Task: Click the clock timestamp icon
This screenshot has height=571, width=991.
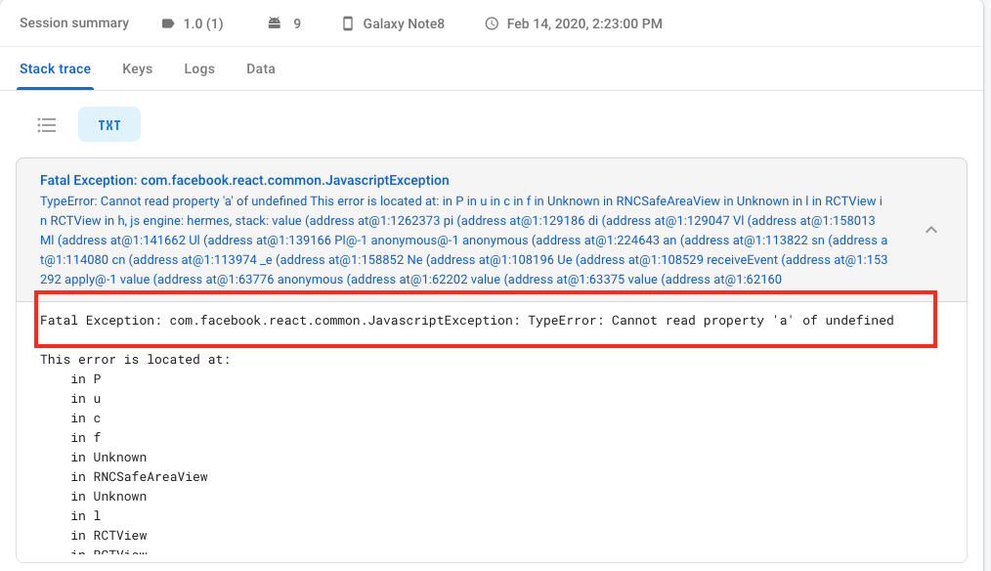Action: (492, 23)
